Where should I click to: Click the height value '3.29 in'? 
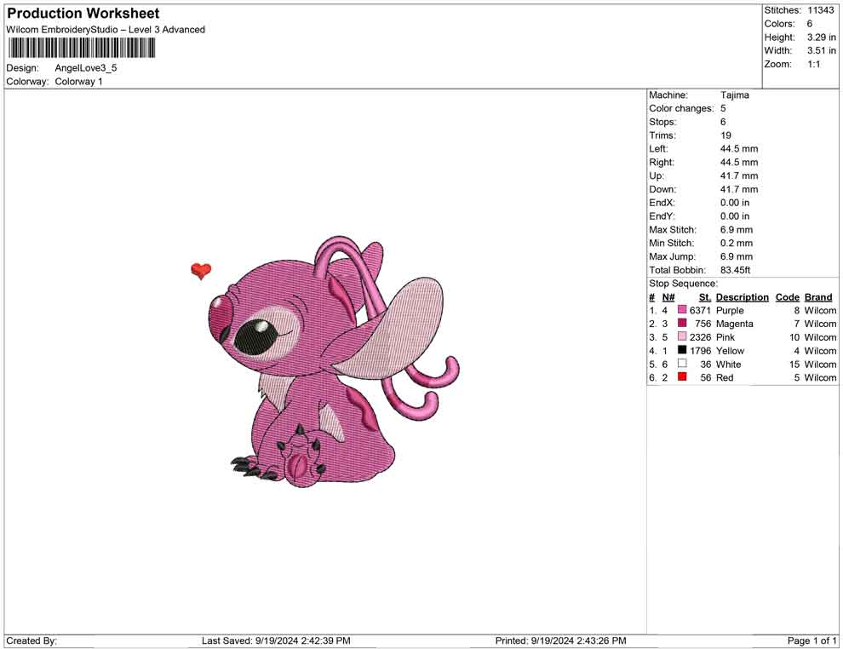click(x=822, y=37)
